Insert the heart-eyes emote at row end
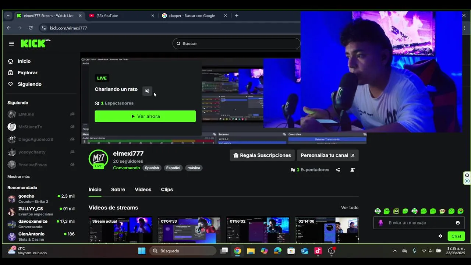471x265 pixels. [x=460, y=211]
